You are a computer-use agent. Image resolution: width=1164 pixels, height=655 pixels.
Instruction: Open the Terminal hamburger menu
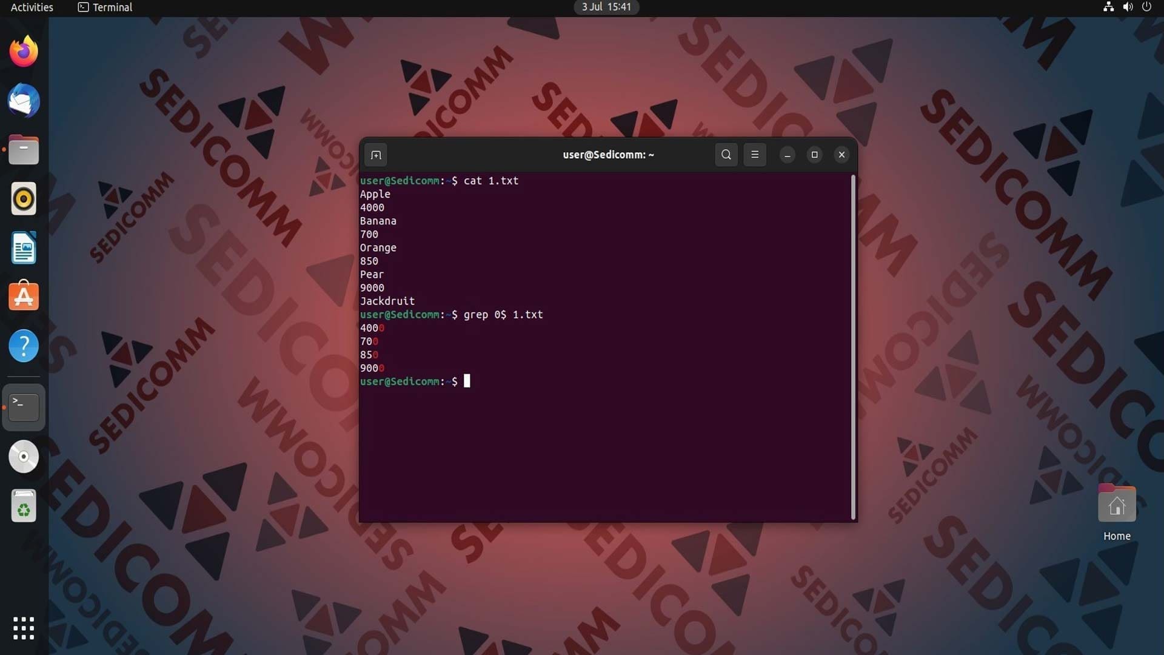coord(755,155)
